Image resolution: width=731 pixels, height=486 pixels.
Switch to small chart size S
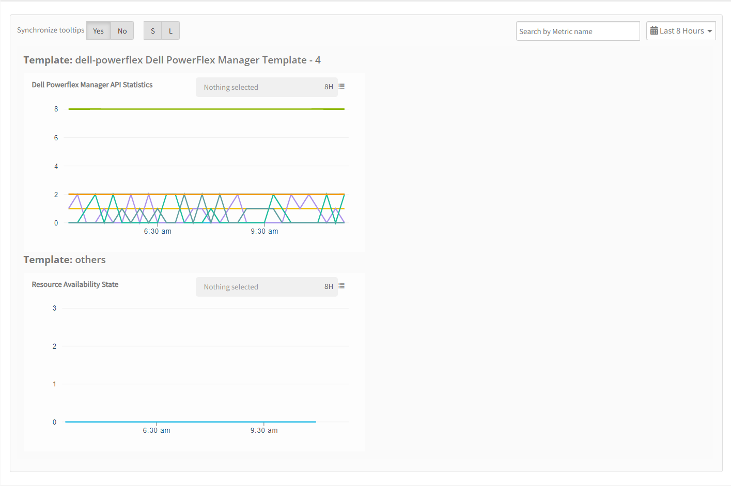pyautogui.click(x=152, y=31)
